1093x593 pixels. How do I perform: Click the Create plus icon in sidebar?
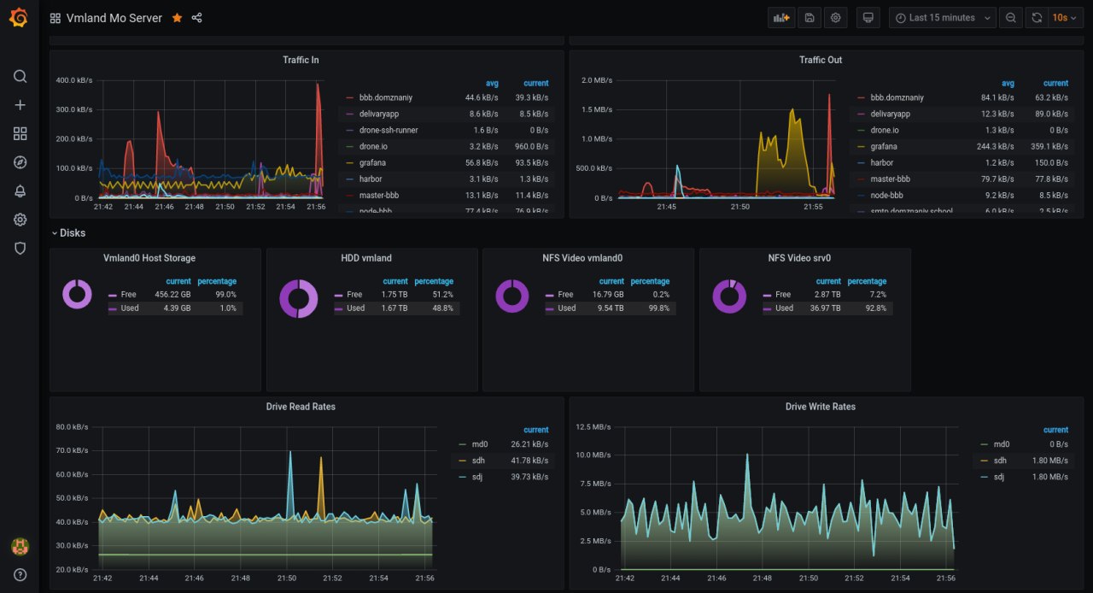tap(20, 105)
